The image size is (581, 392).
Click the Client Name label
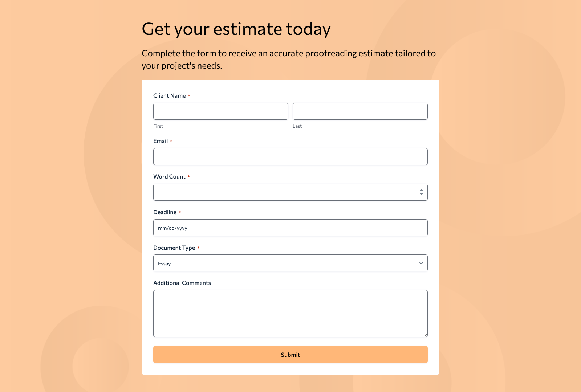pyautogui.click(x=170, y=95)
